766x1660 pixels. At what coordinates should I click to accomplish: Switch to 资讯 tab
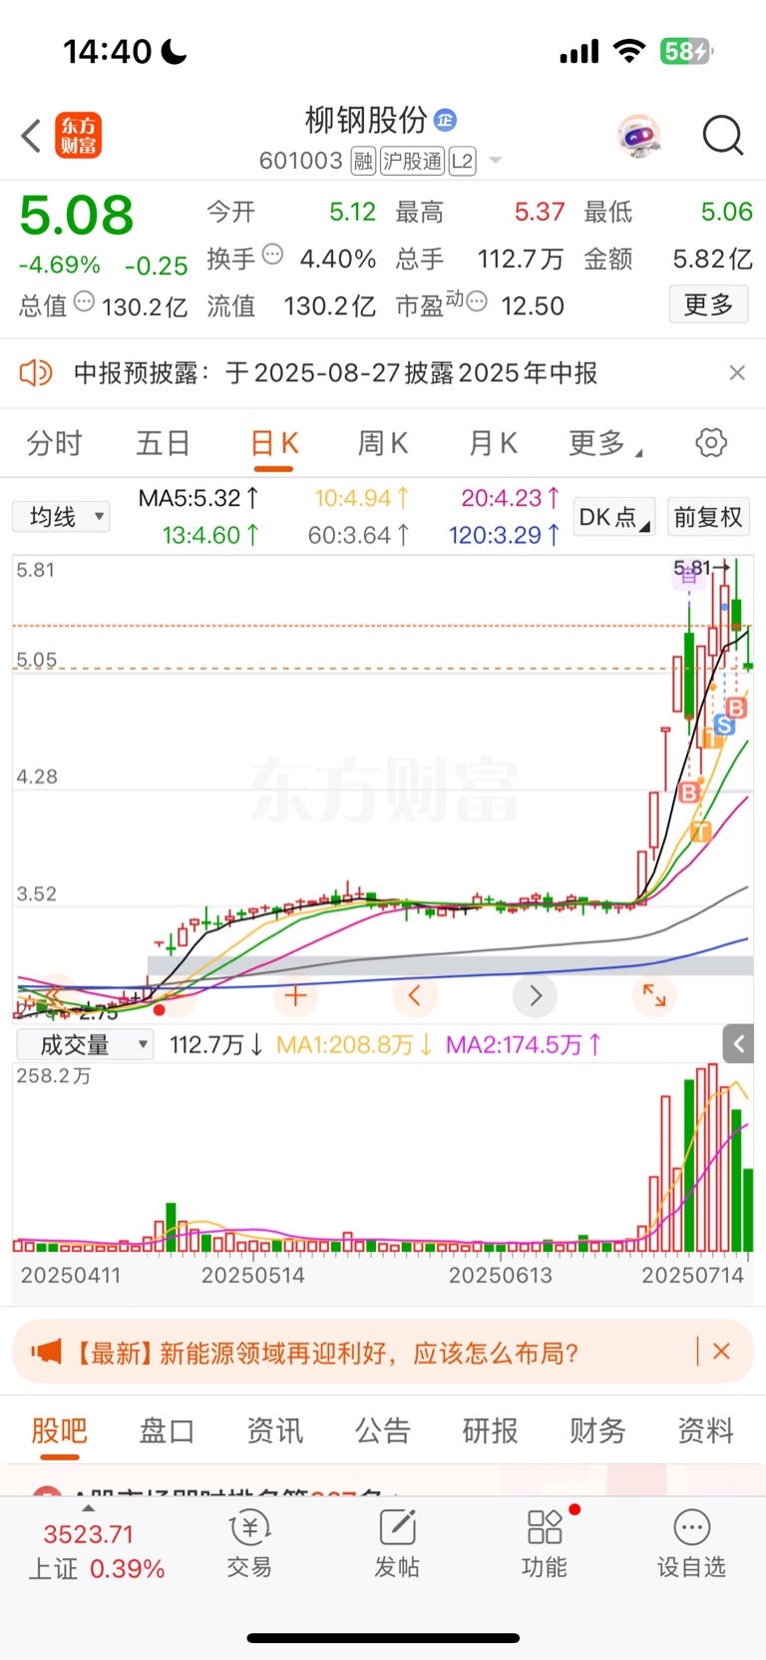pyautogui.click(x=274, y=1431)
